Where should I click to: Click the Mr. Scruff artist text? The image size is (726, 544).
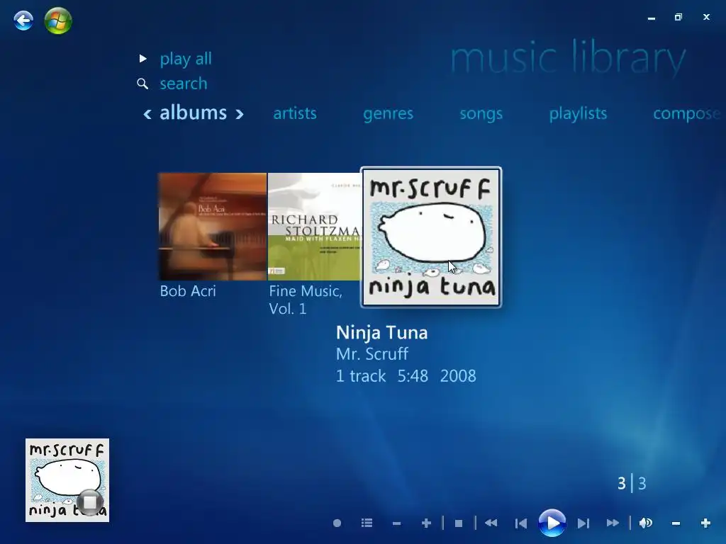[372, 354]
